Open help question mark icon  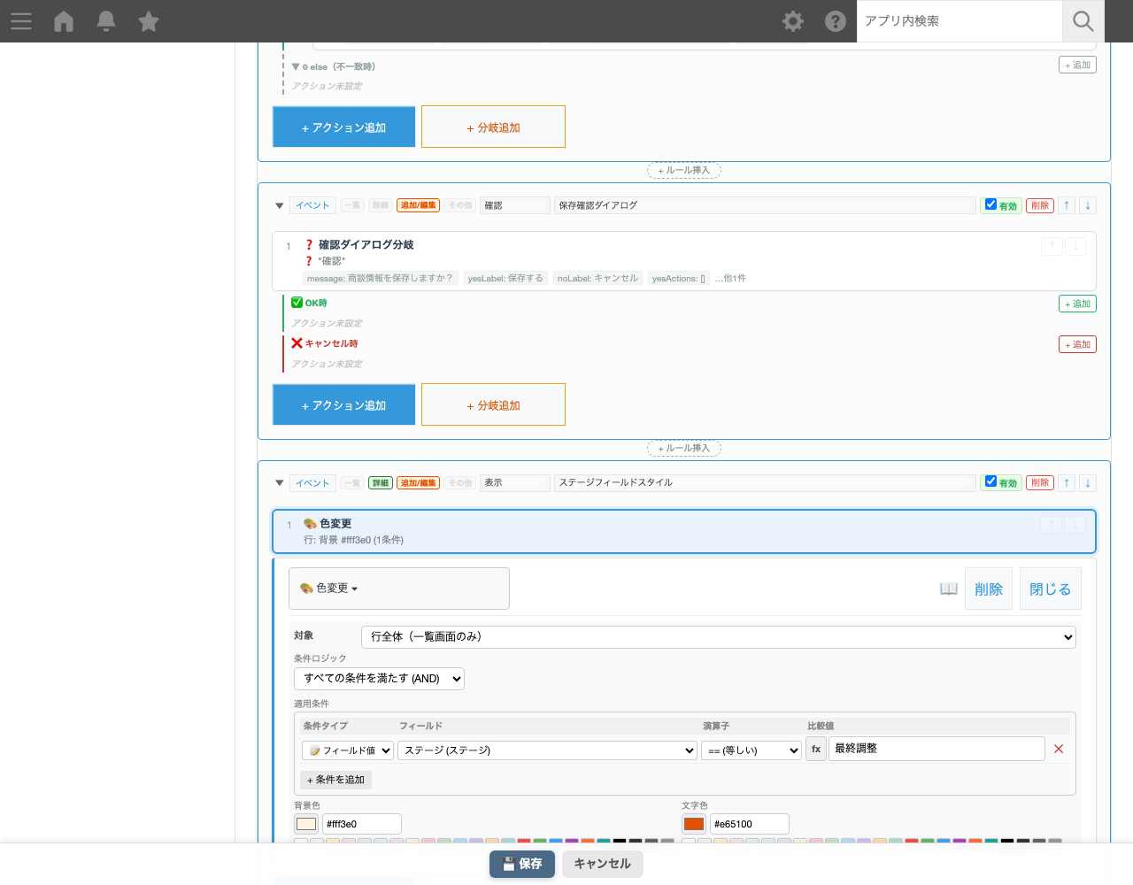click(836, 21)
